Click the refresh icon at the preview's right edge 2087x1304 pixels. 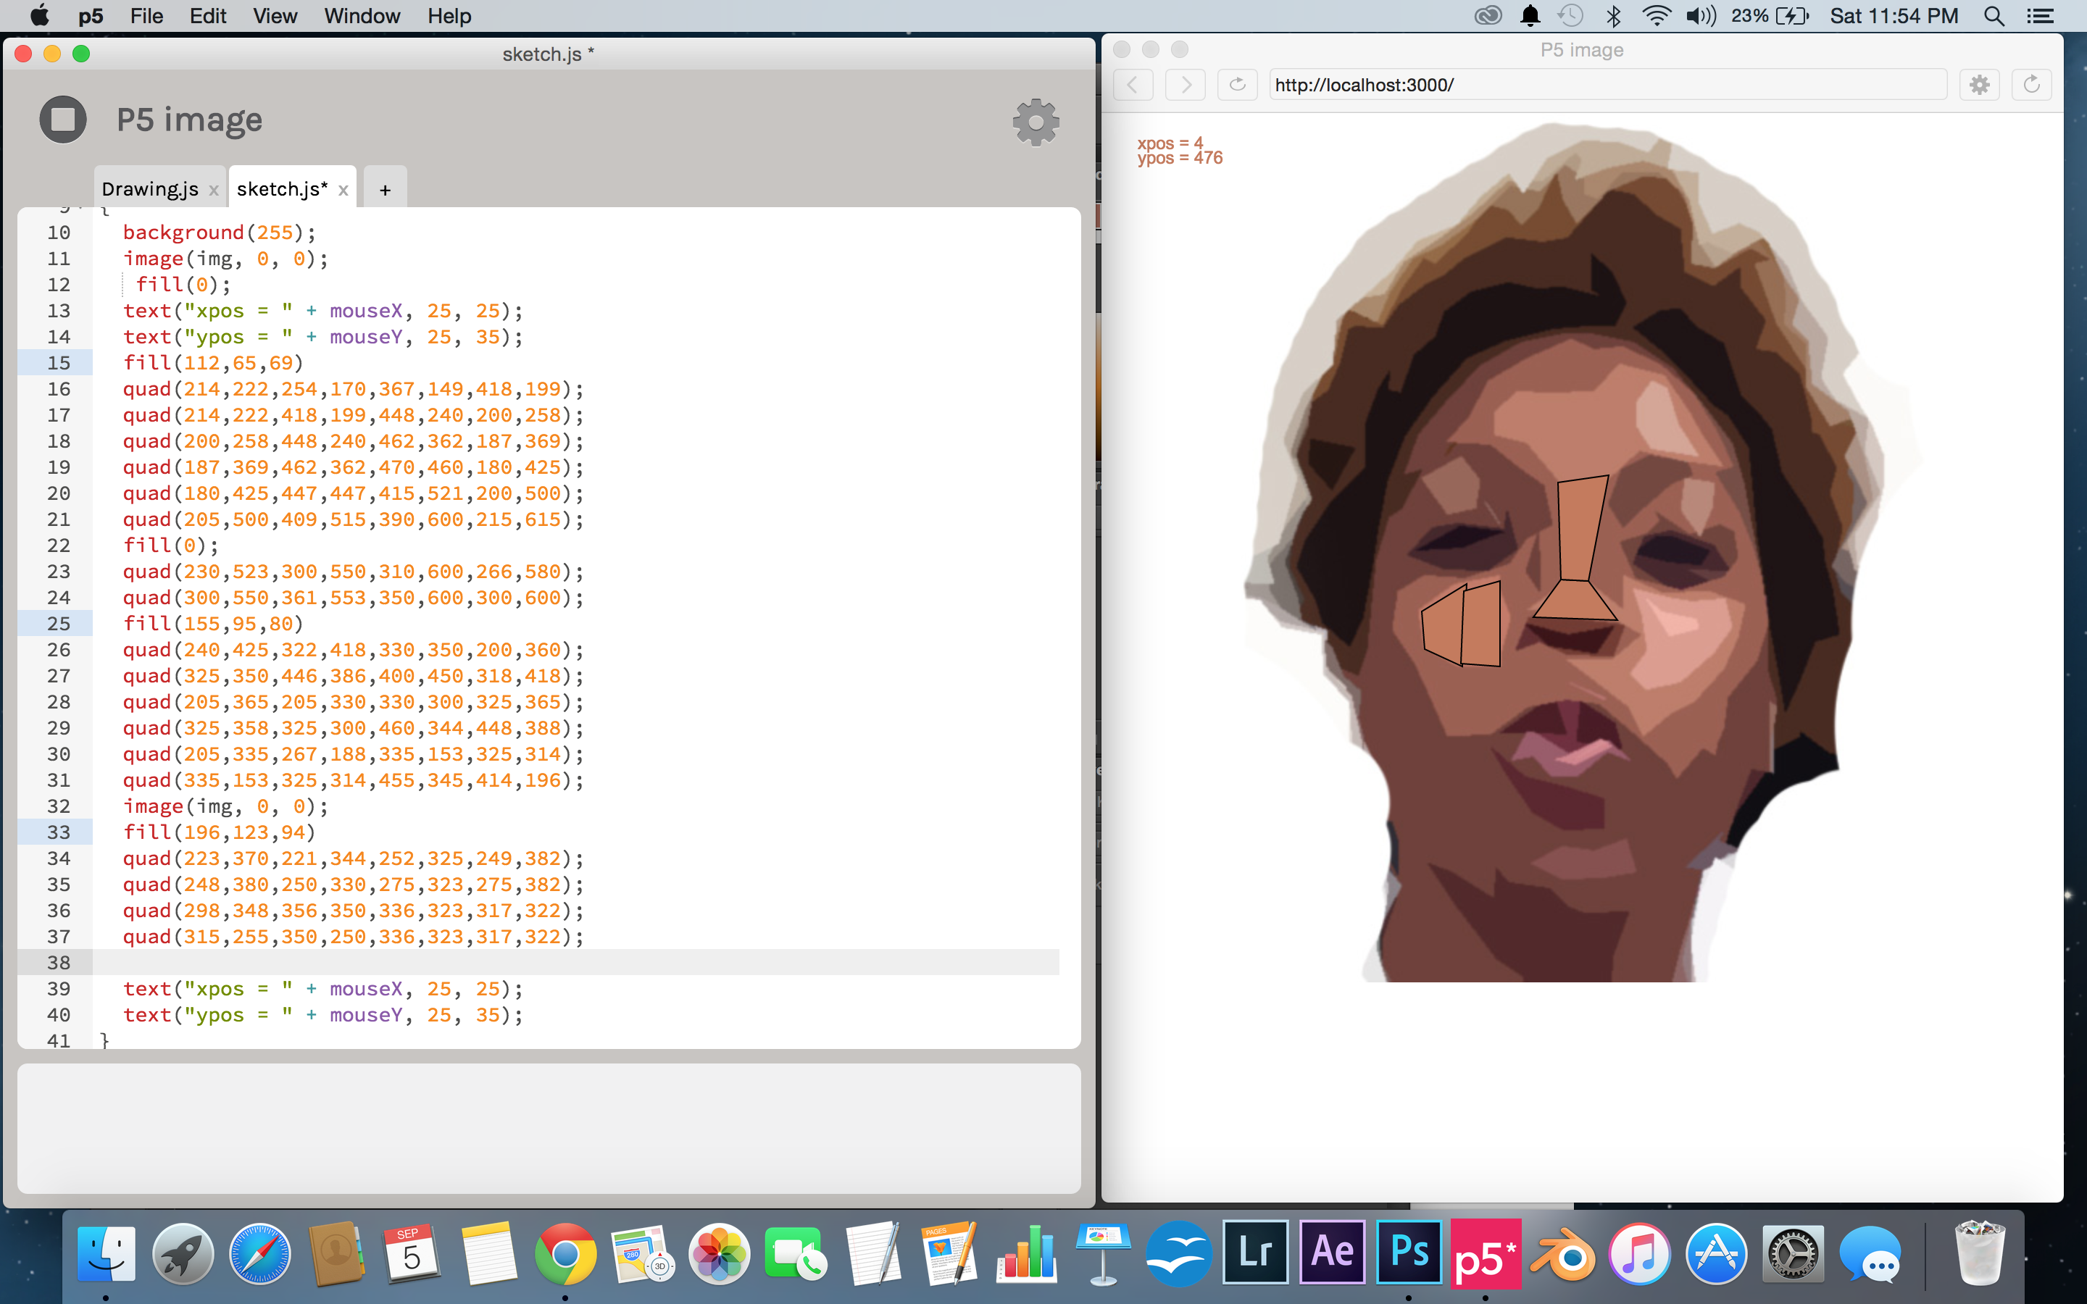click(2032, 85)
